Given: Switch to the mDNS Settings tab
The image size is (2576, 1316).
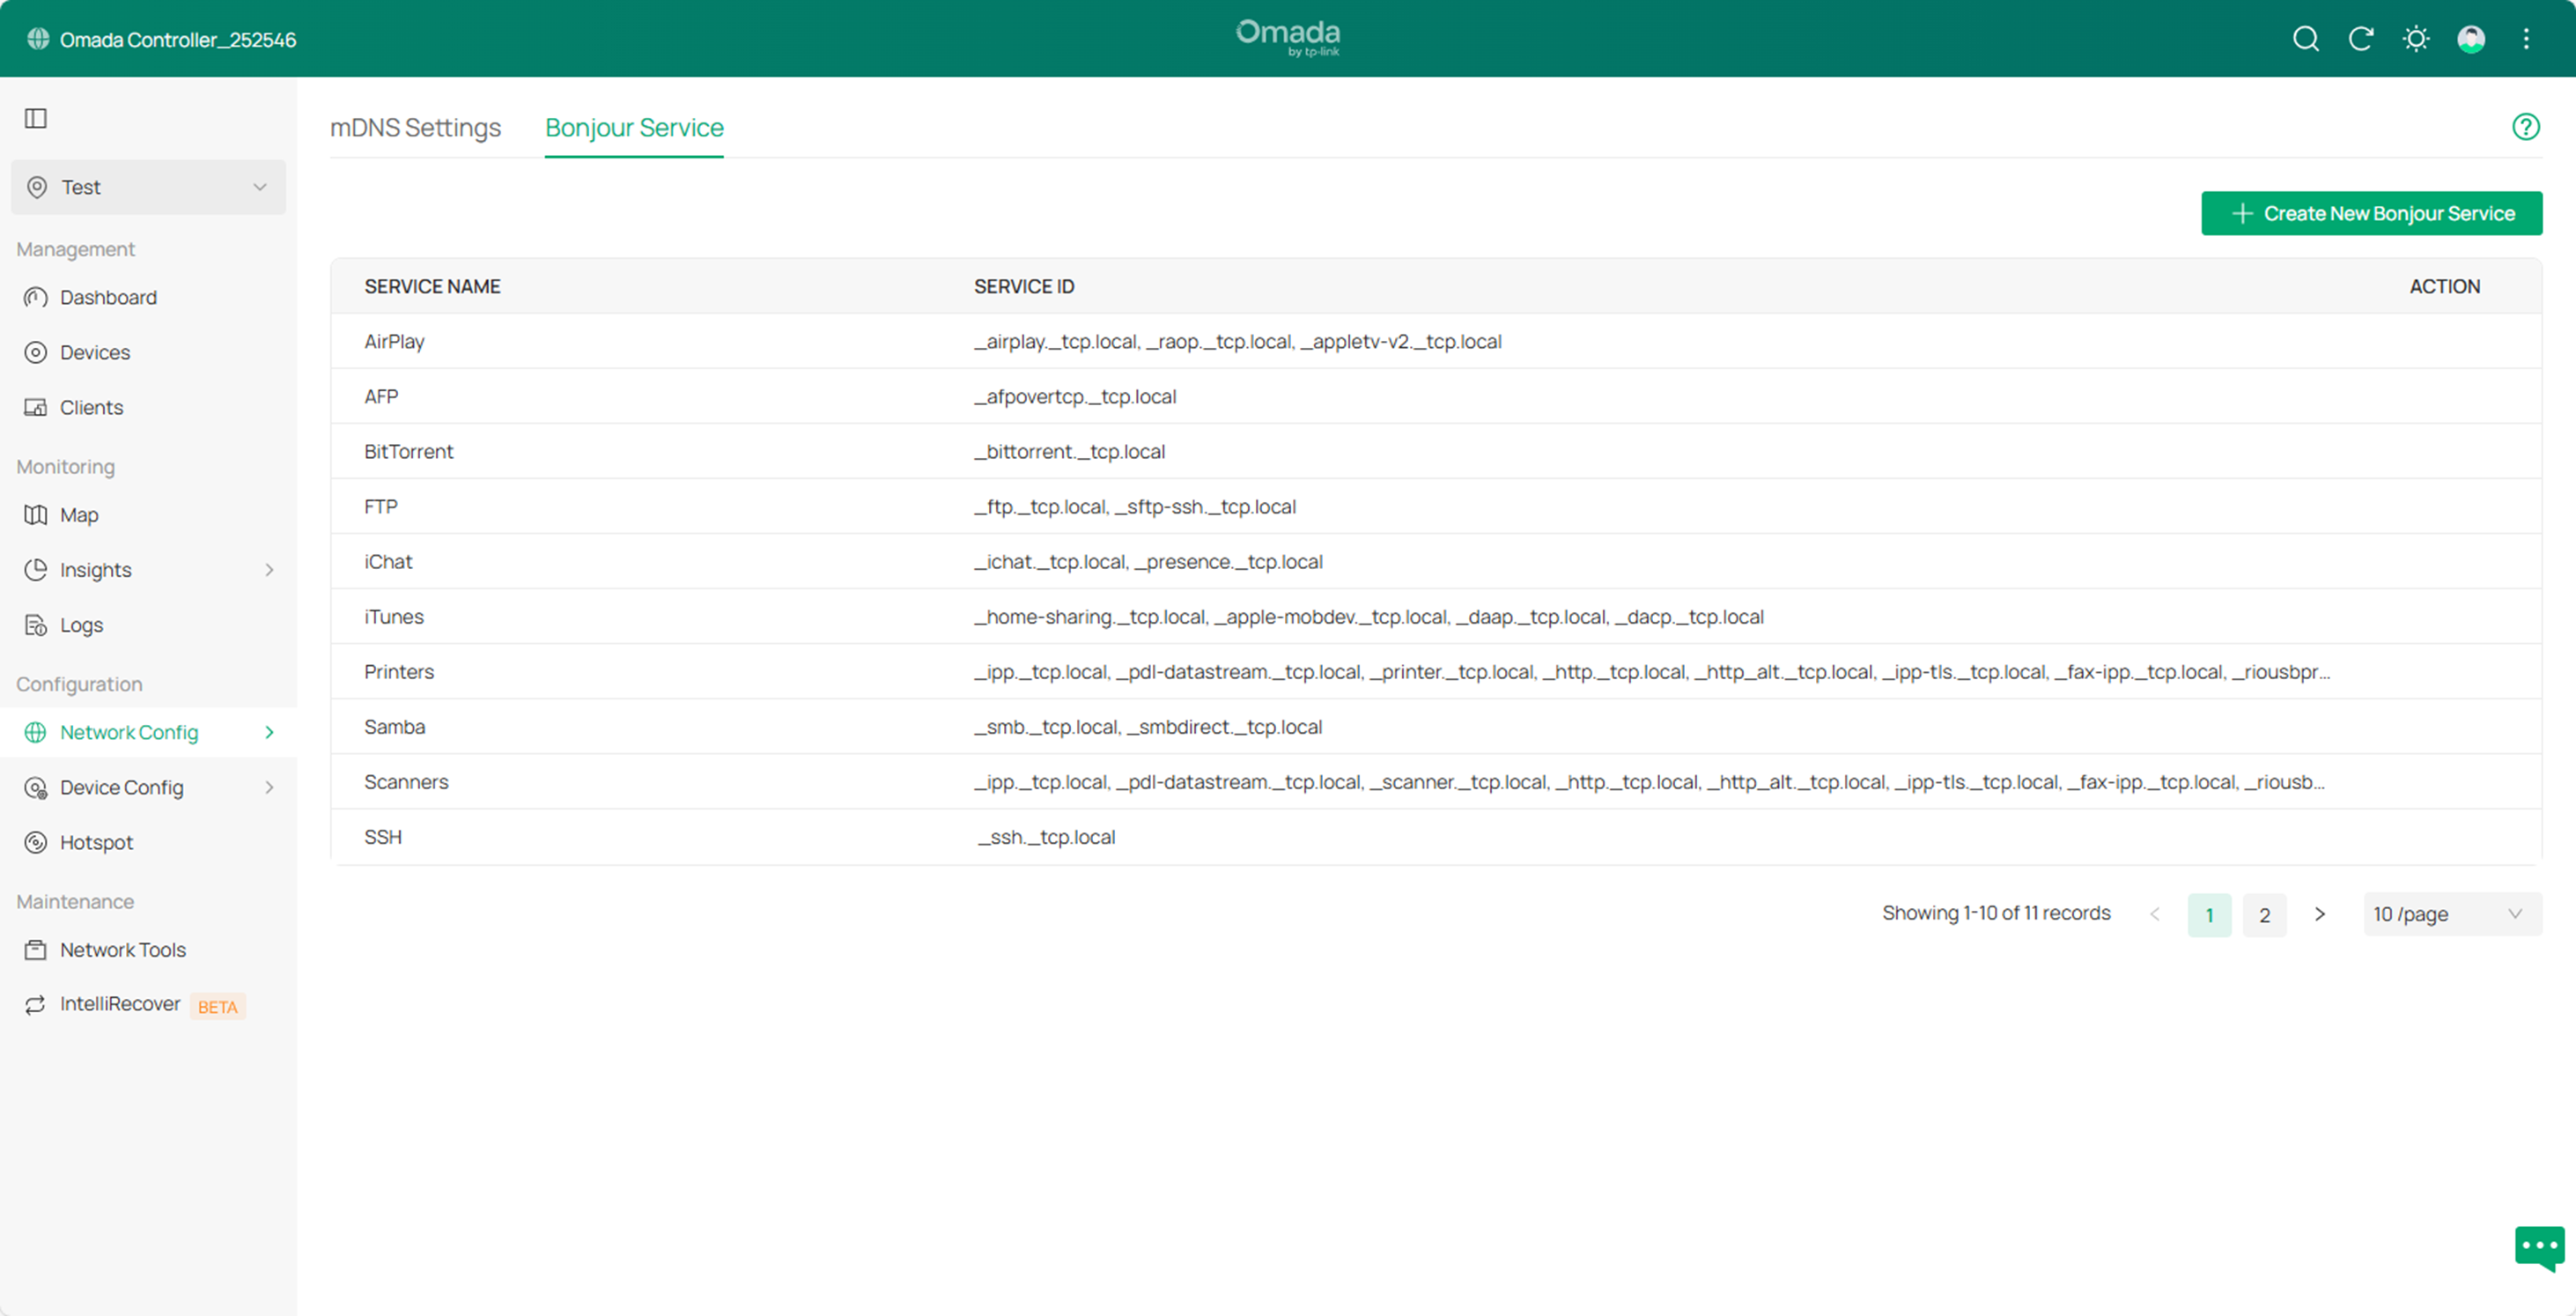Looking at the screenshot, I should tap(415, 127).
